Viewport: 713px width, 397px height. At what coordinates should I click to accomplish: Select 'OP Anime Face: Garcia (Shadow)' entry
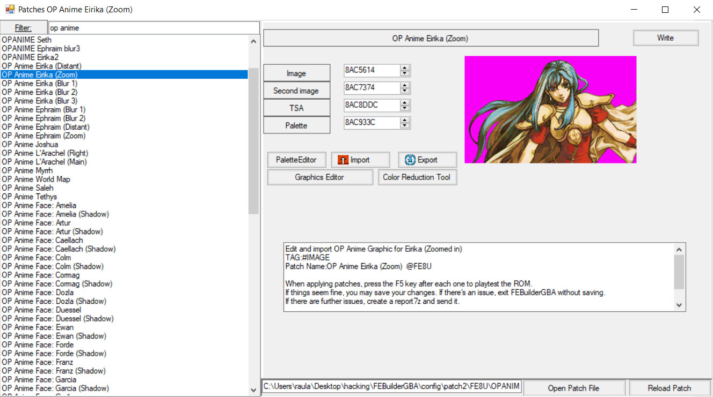click(x=125, y=388)
